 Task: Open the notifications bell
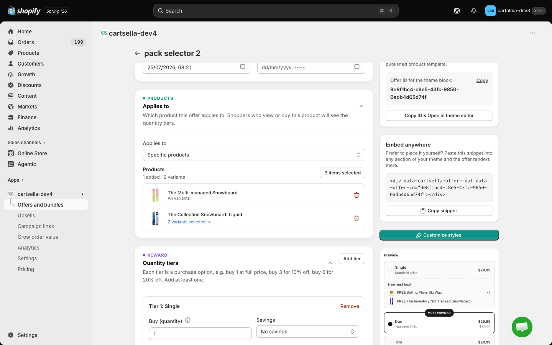474,11
